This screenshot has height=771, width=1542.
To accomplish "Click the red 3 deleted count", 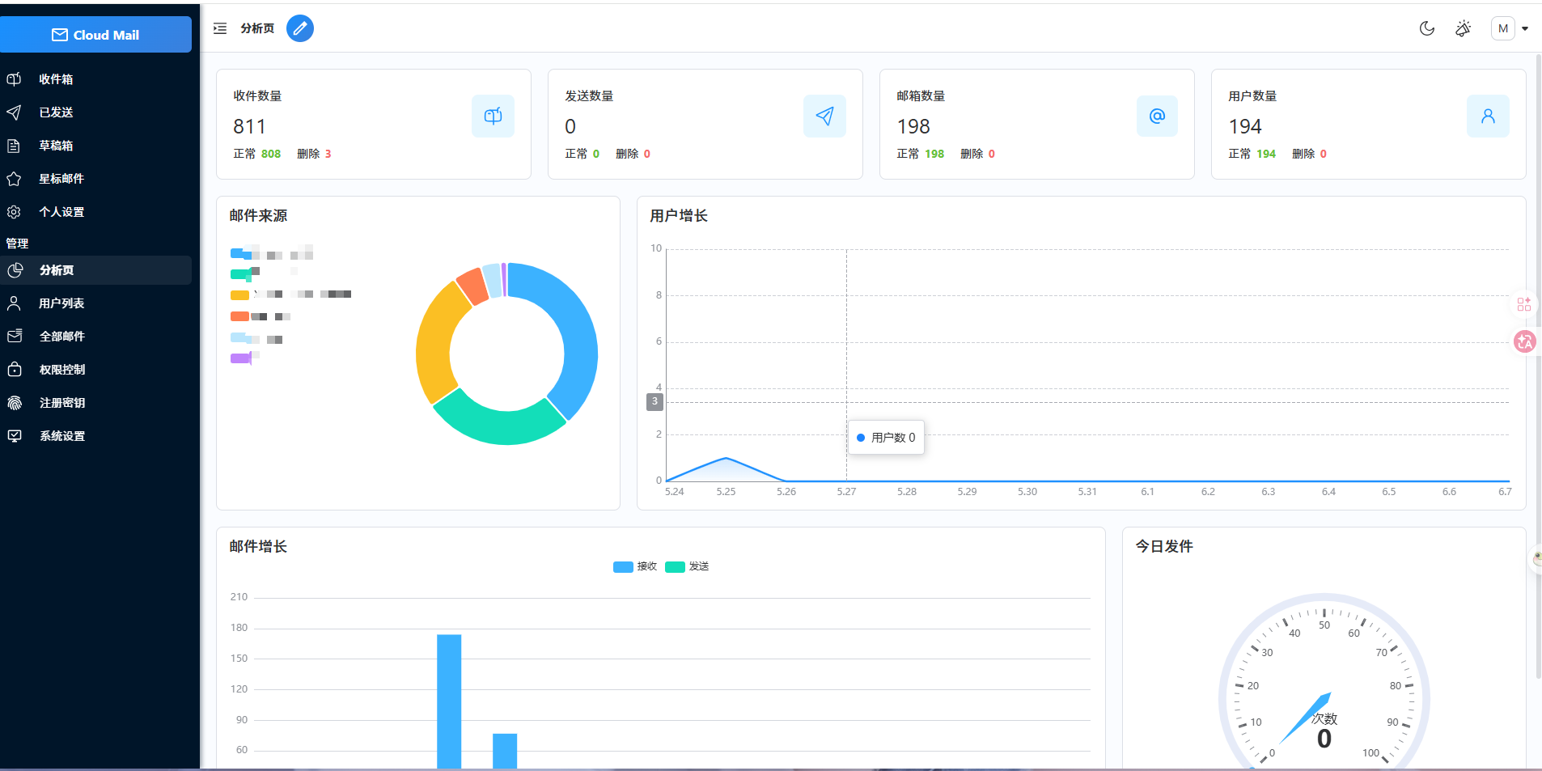I will tap(328, 154).
